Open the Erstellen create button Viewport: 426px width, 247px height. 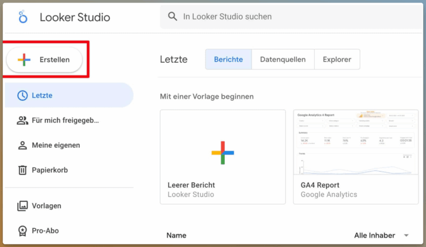pyautogui.click(x=44, y=60)
